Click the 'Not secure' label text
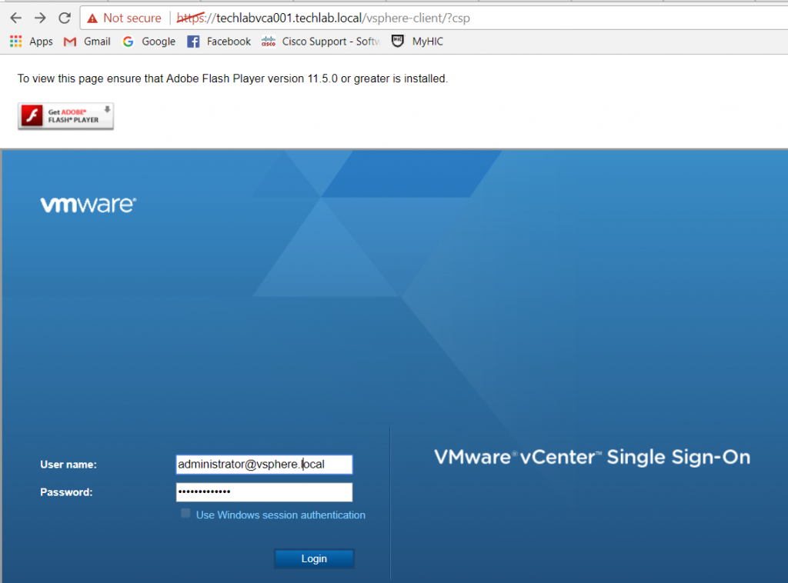This screenshot has height=583, width=788. coord(132,18)
